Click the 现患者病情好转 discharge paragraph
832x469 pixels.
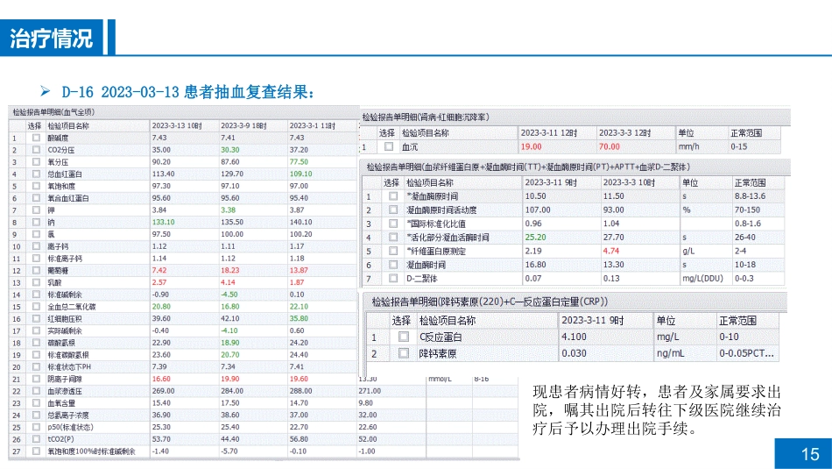pyautogui.click(x=657, y=410)
